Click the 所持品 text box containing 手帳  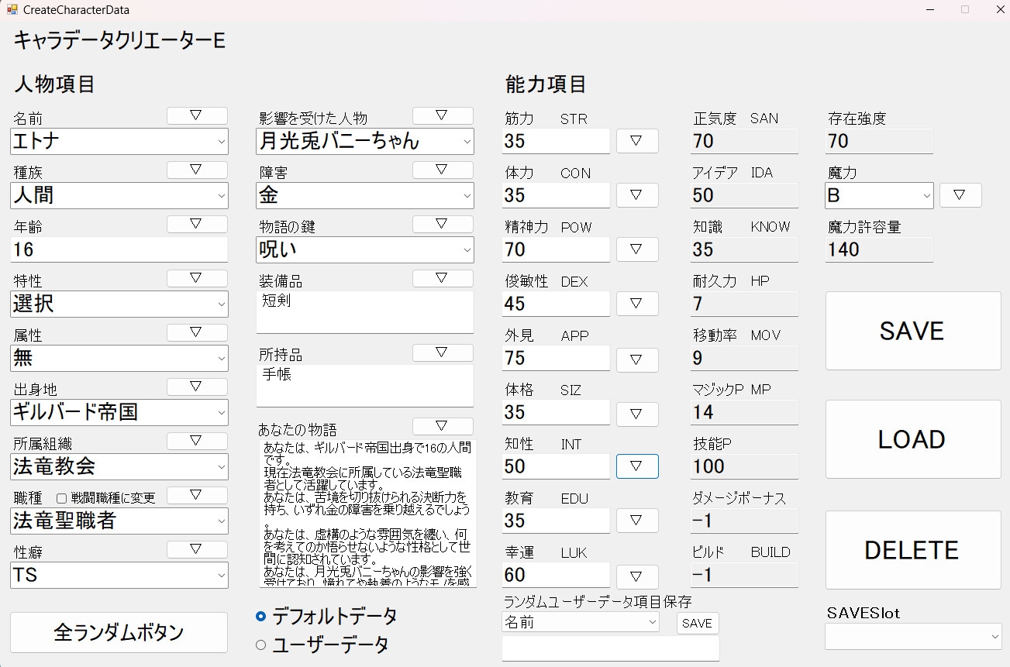click(364, 385)
